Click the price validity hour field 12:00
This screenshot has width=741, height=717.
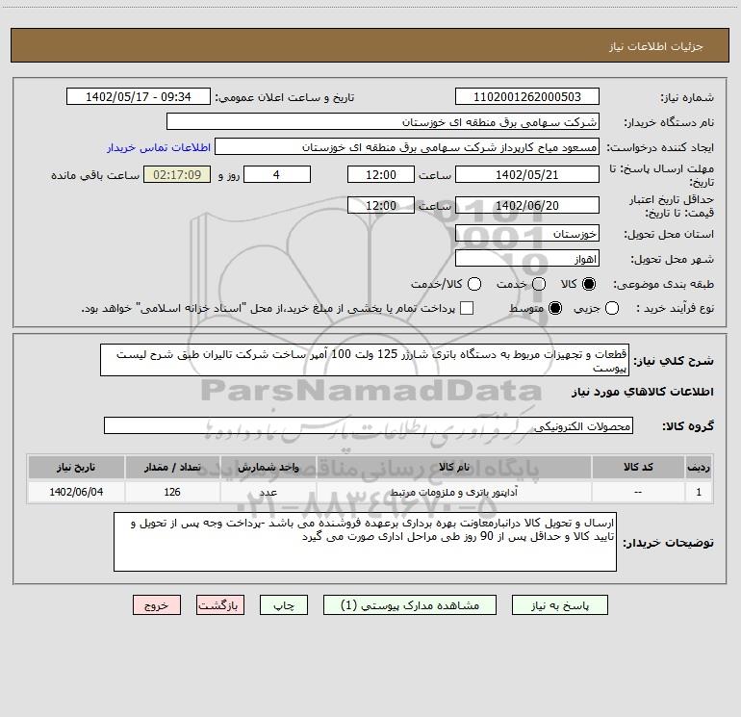[x=381, y=205]
